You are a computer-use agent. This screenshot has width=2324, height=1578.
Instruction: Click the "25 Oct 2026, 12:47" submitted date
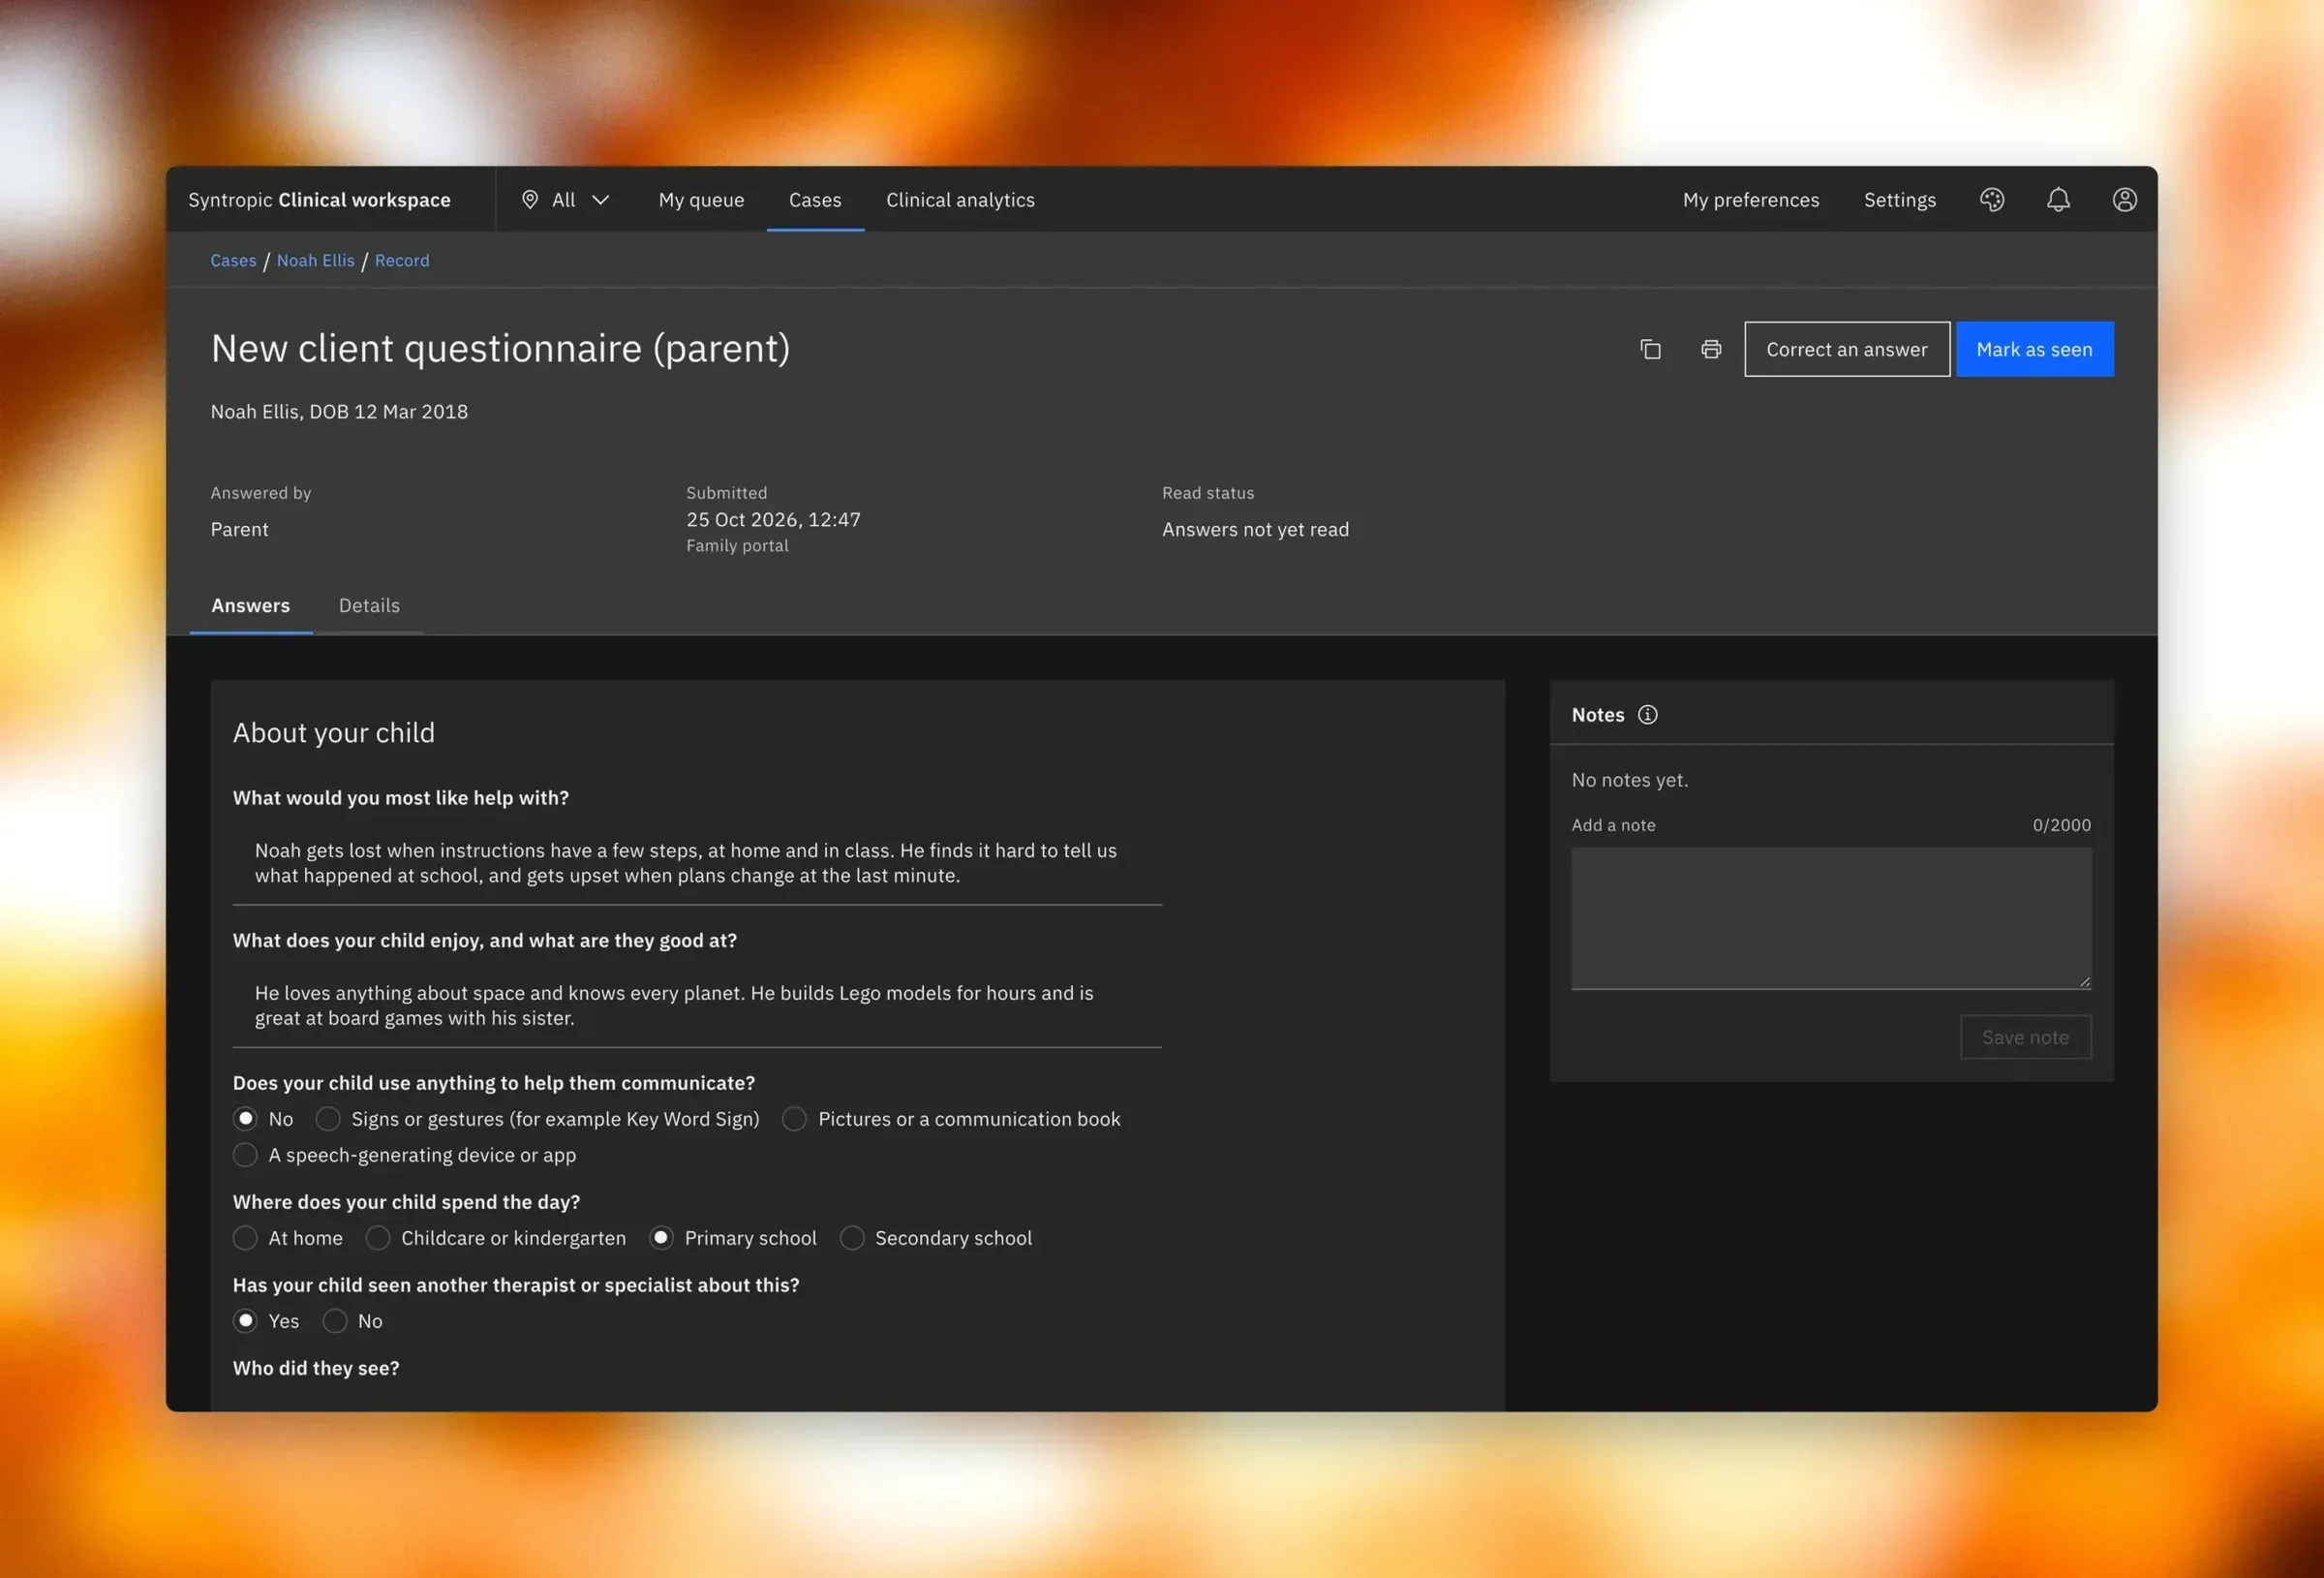[x=773, y=519]
